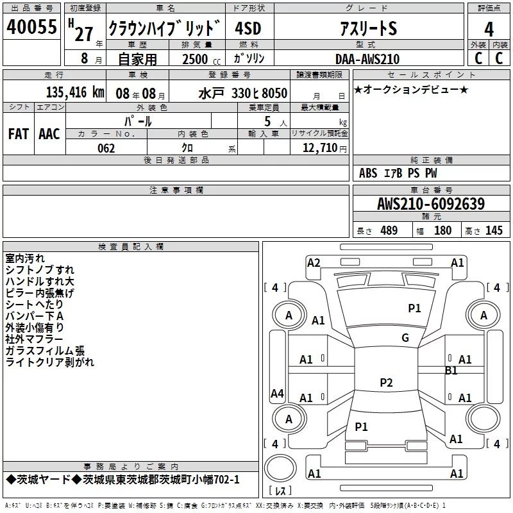Select the interior color クロ
The image size is (513, 513).
coord(187,148)
